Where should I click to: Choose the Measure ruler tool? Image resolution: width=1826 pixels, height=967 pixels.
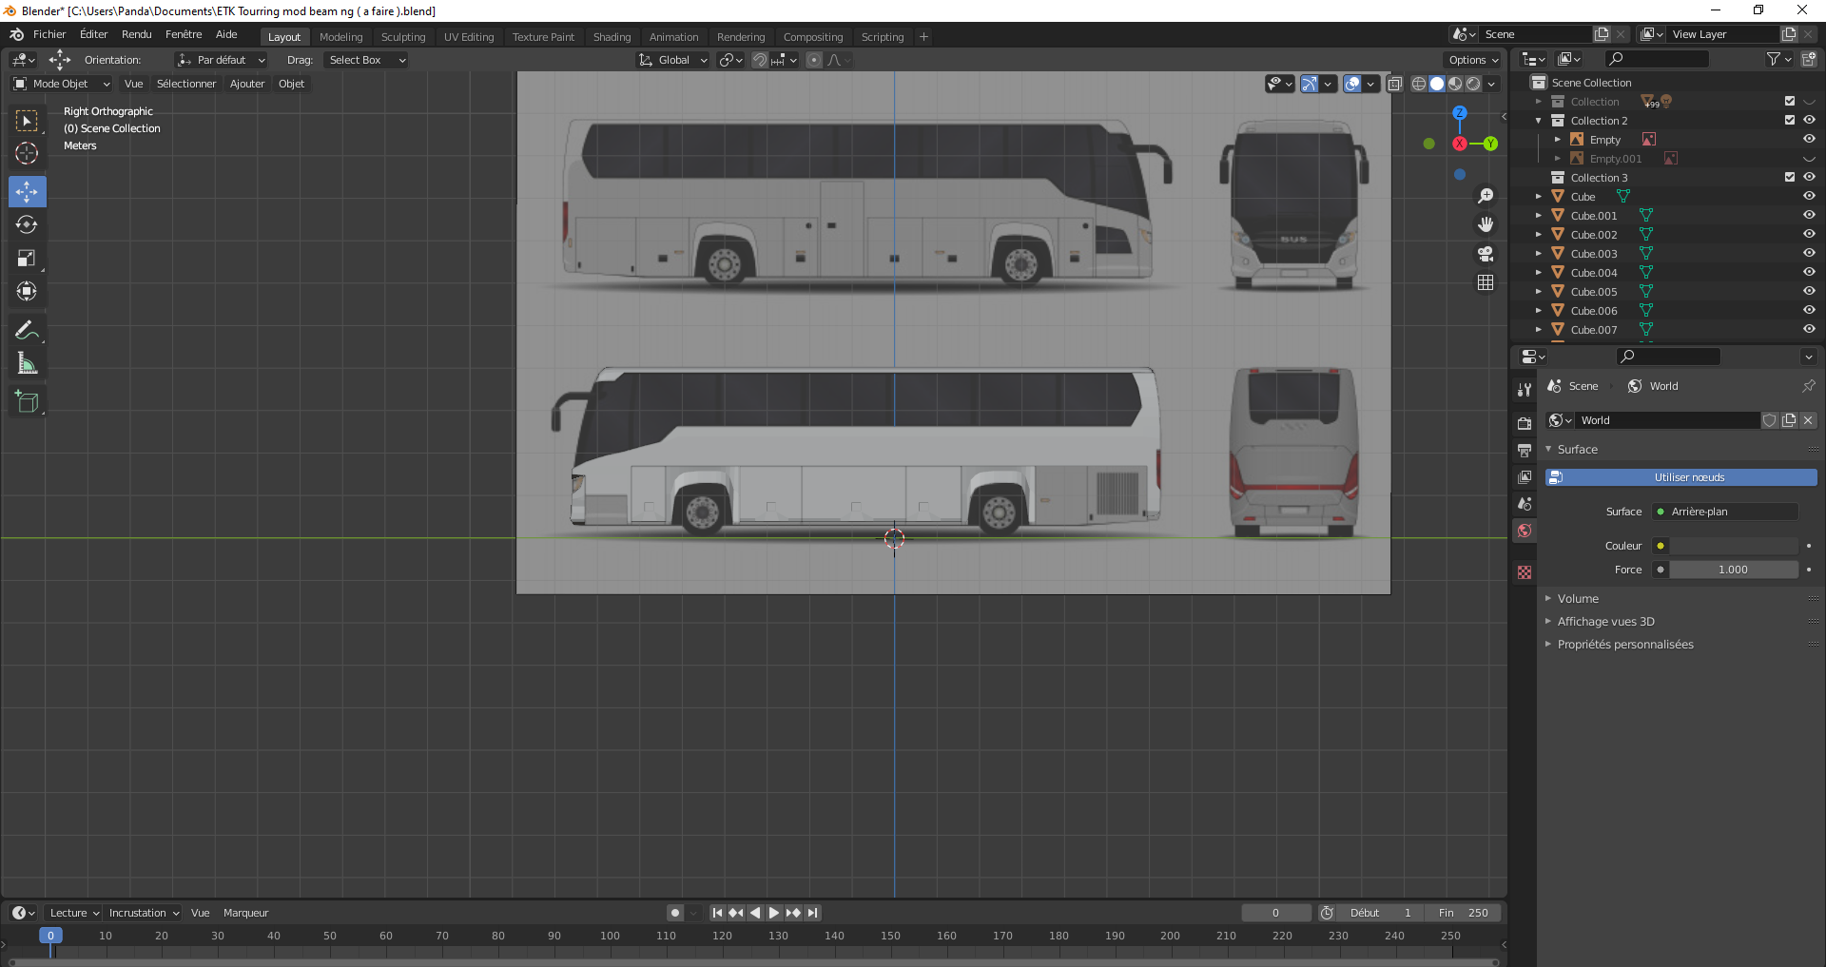(27, 364)
